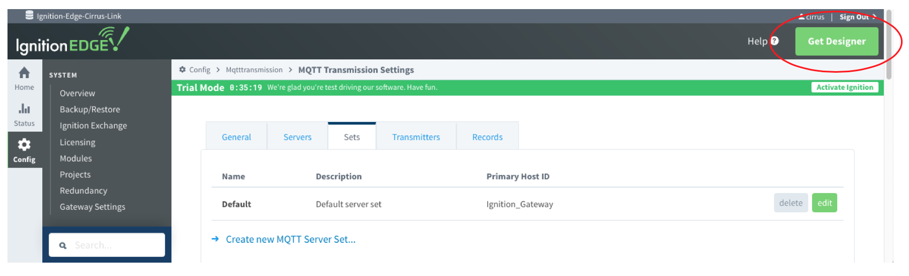Open the Backup/Restore menu item

click(90, 109)
